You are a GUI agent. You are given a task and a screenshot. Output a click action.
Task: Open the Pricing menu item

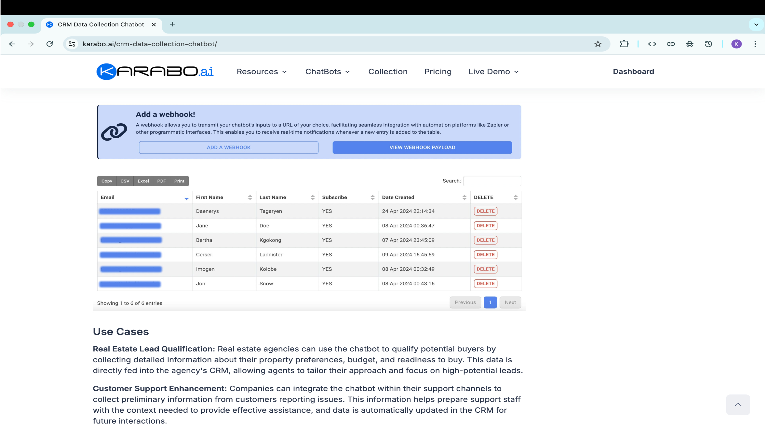coord(438,71)
